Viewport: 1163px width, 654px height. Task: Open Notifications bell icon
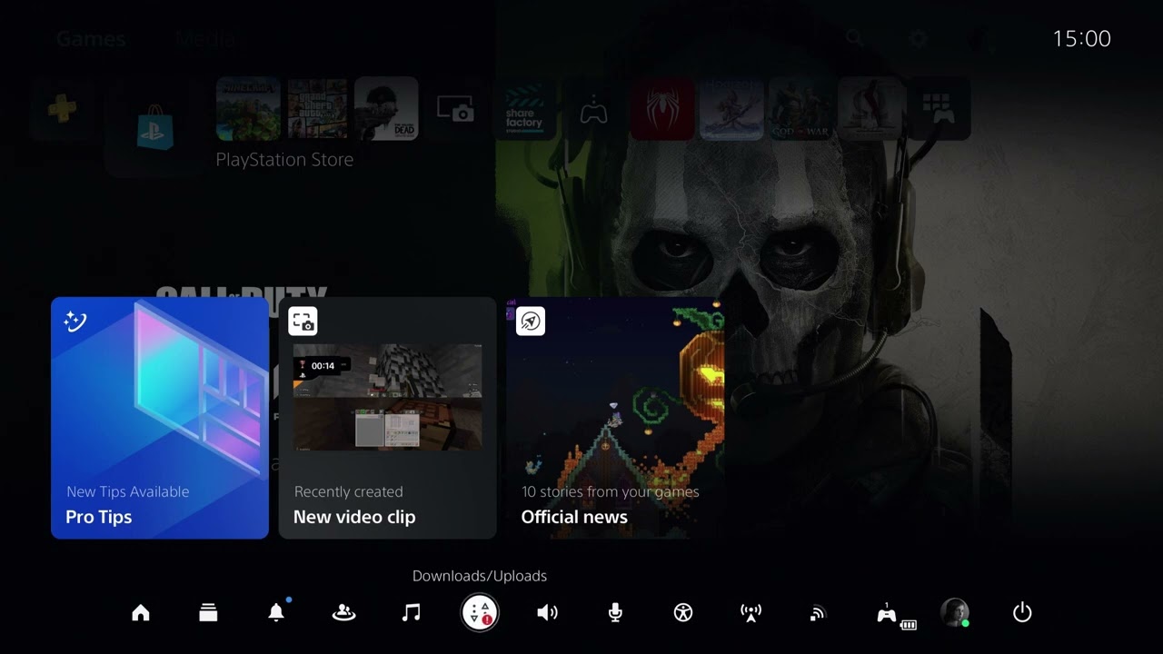coord(276,612)
